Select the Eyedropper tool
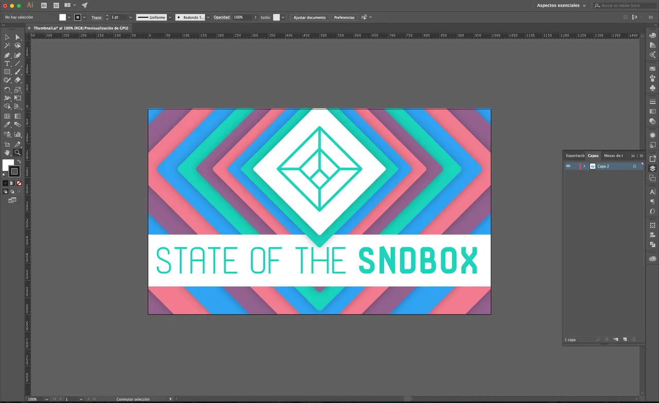The width and height of the screenshot is (659, 403). pyautogui.click(x=7, y=124)
